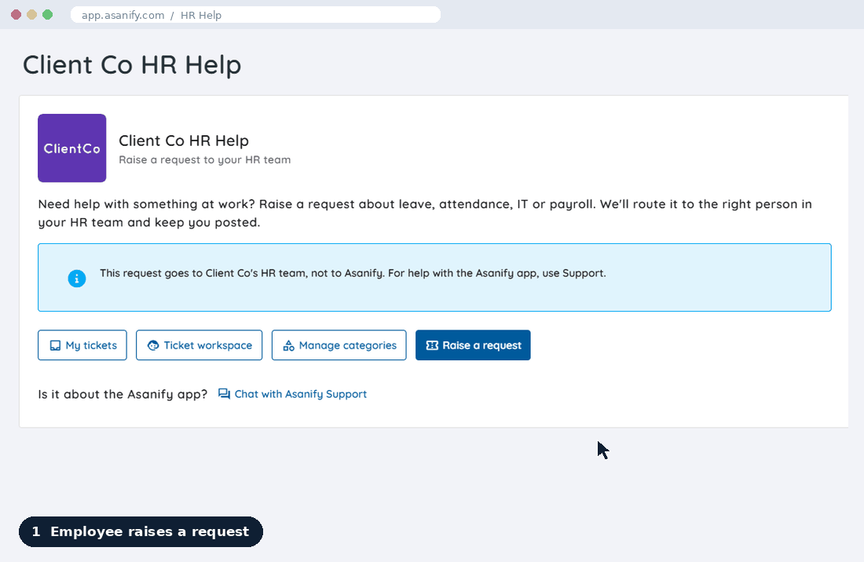864x562 pixels.
Task: Open My tickets
Action: click(x=82, y=345)
